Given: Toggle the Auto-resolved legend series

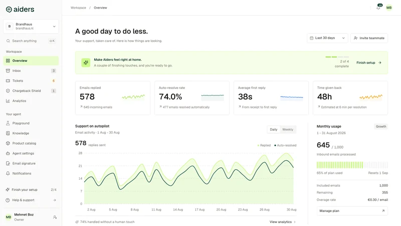Looking at the screenshot, I should point(285,145).
